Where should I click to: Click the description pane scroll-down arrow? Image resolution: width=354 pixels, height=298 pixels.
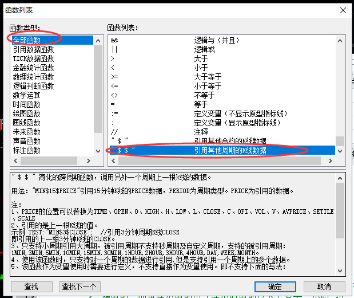point(340,272)
